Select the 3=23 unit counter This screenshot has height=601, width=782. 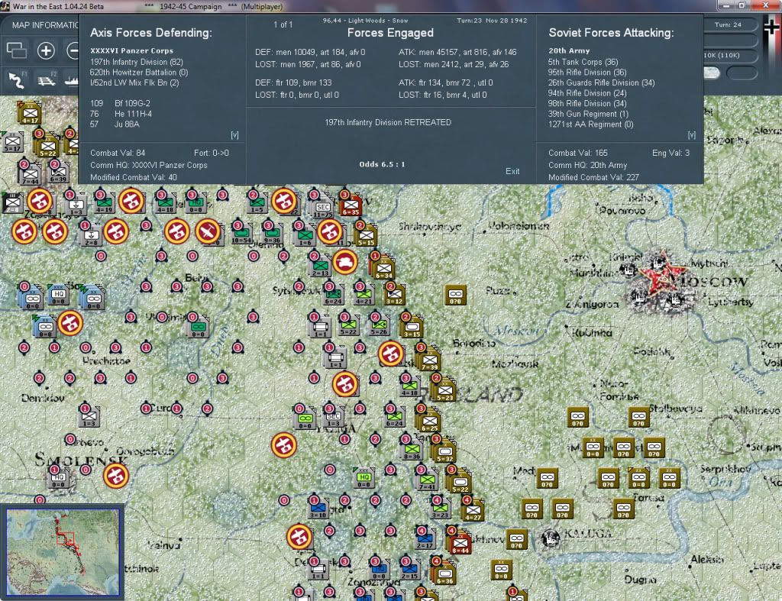pos(440,509)
